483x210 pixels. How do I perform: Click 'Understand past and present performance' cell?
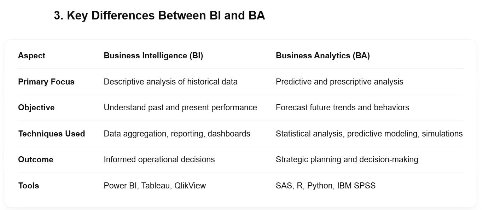click(x=180, y=107)
